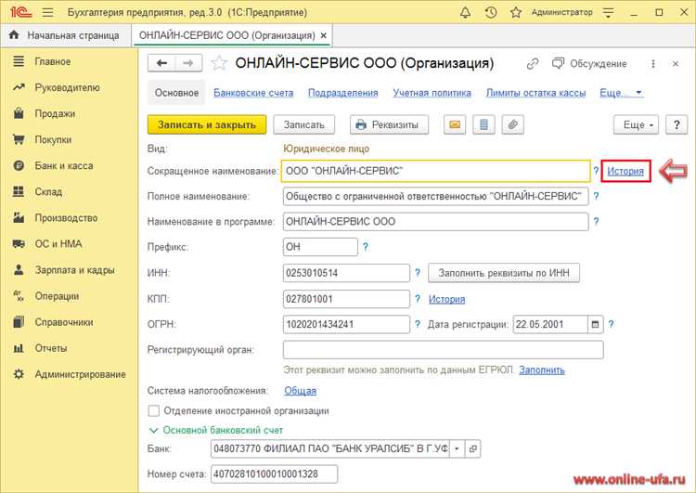
Task: Click Заполнить реквизиты по ИНН button
Action: point(504,273)
